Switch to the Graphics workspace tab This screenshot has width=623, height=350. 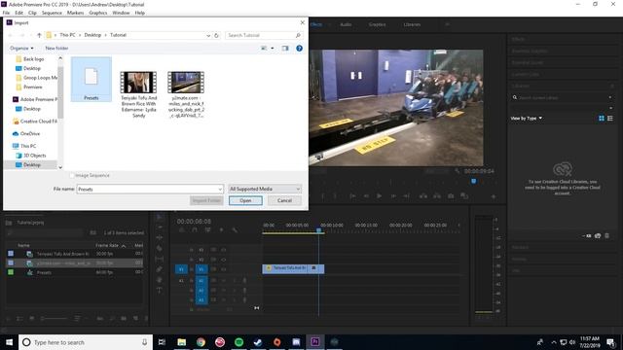377,24
